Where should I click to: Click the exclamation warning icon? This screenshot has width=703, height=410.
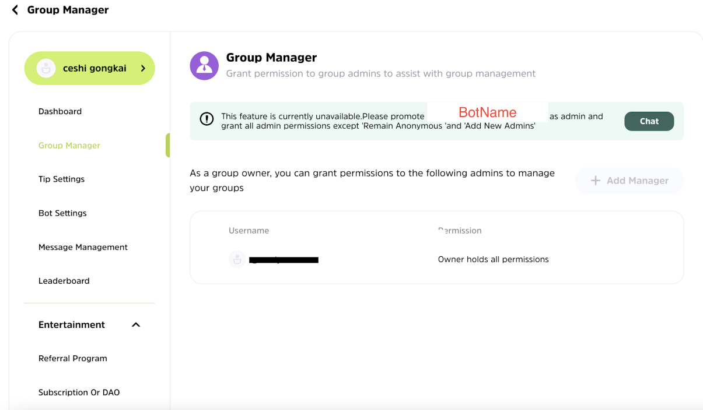coord(207,119)
